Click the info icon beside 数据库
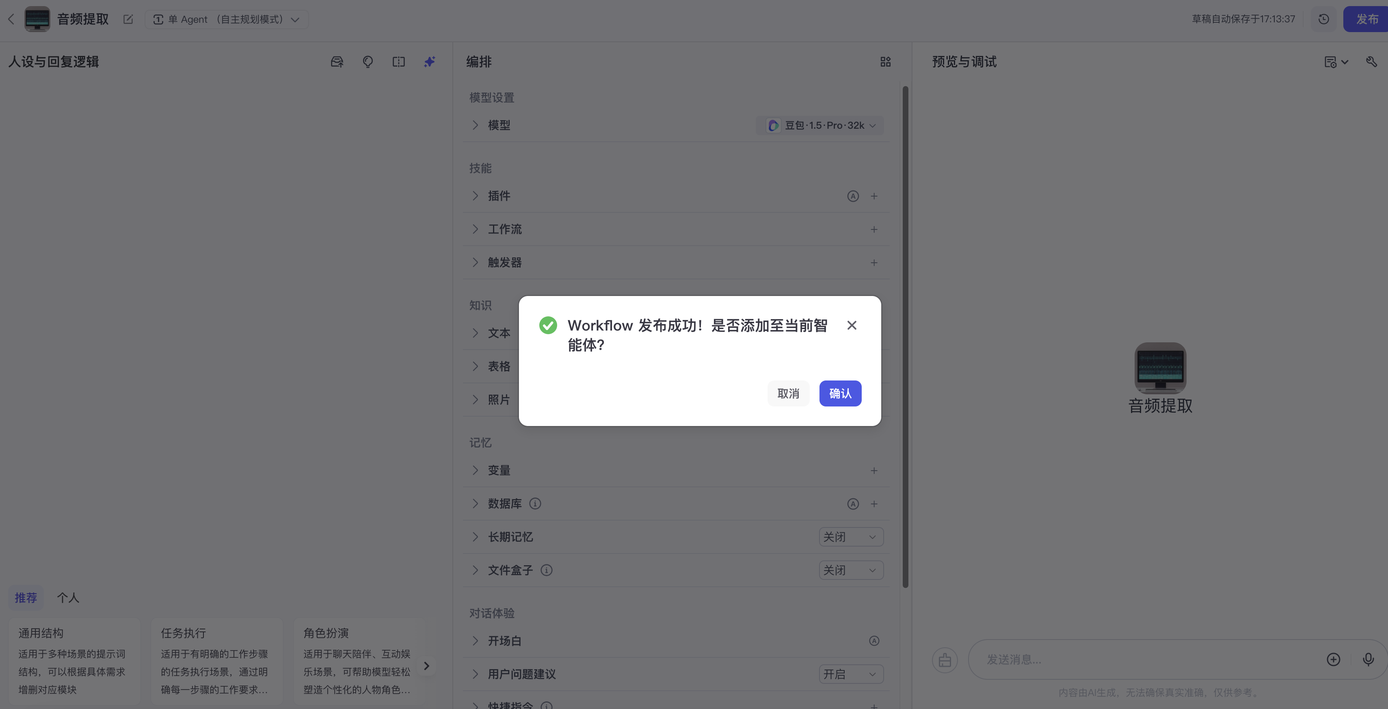The image size is (1388, 709). click(x=535, y=504)
